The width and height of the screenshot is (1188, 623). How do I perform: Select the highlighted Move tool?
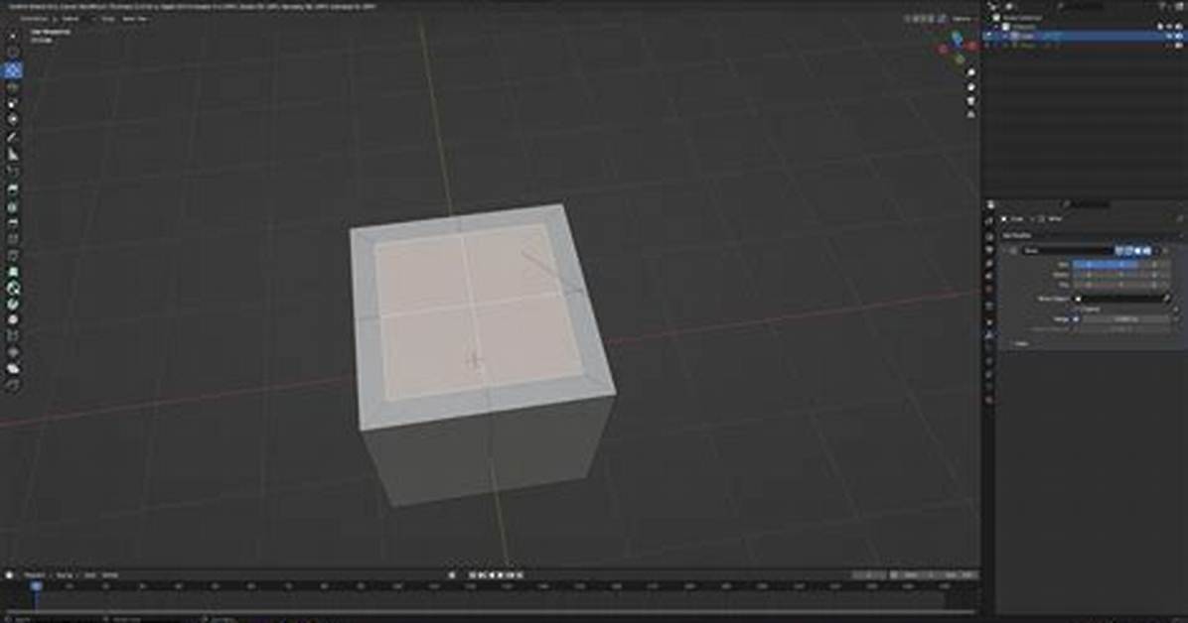point(13,70)
